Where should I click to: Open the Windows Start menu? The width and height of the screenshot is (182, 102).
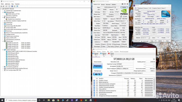point(2,100)
